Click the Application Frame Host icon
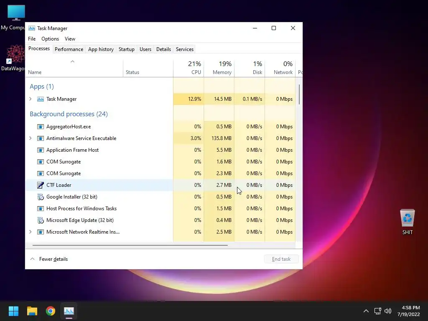Viewport: 428px width, 321px height. 41,150
